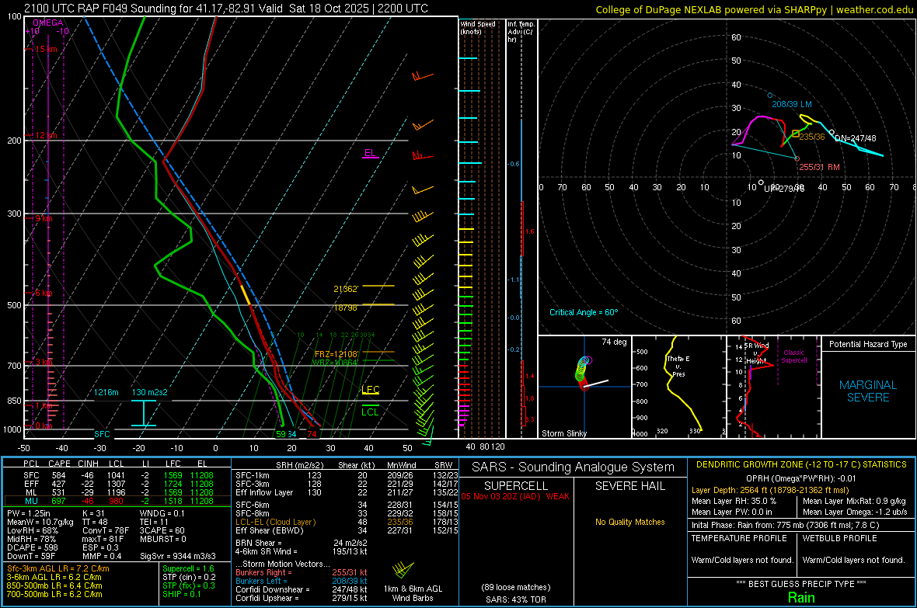Click the 9 km height marker label
Screen dimensions: 917x608
(44, 218)
